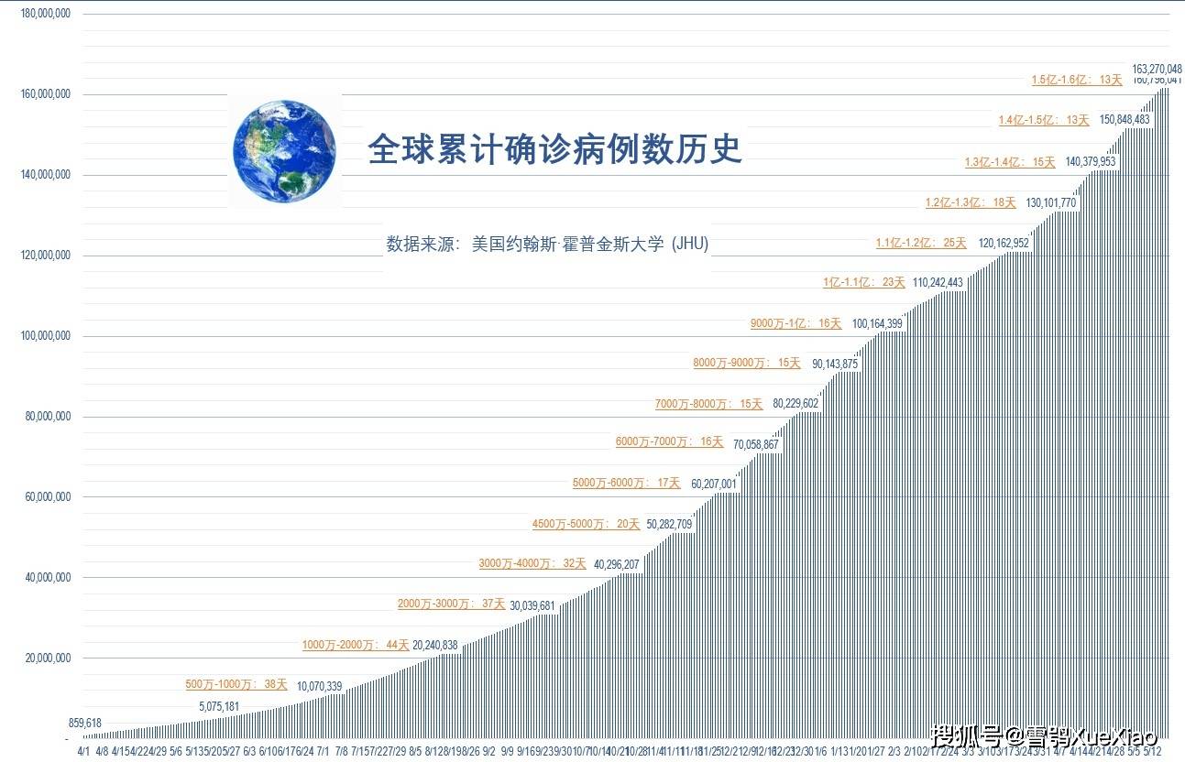
Task: Click the 180,000,000 y-axis label
Action: (x=45, y=15)
